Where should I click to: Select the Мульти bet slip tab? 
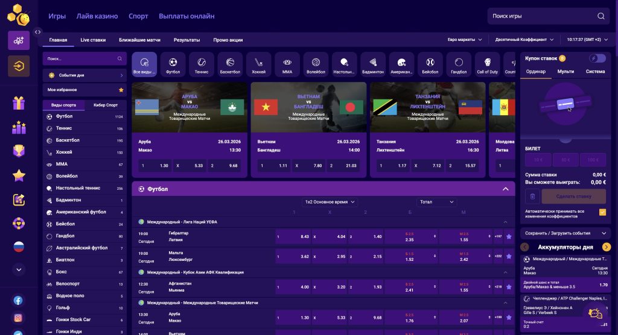pos(565,72)
